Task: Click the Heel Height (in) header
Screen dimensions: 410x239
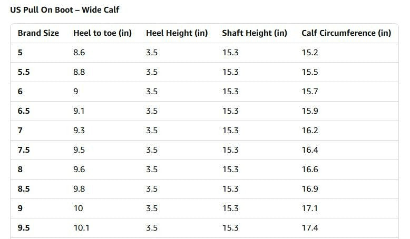Action: click(x=177, y=33)
